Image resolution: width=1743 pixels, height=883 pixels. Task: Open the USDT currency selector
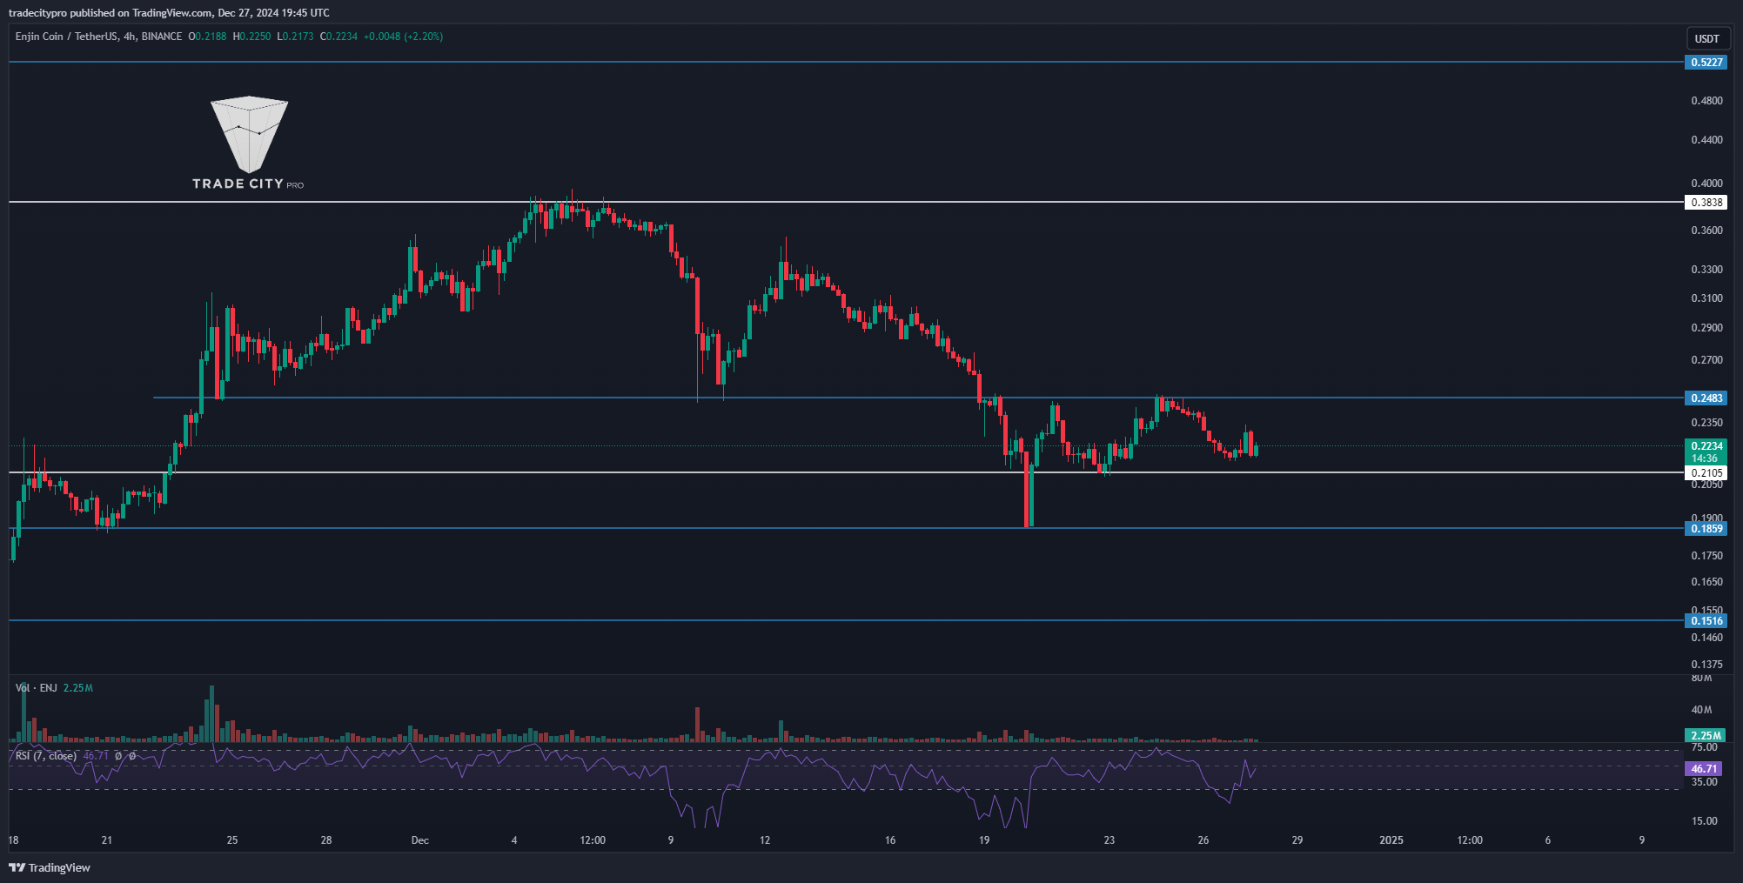[1706, 38]
